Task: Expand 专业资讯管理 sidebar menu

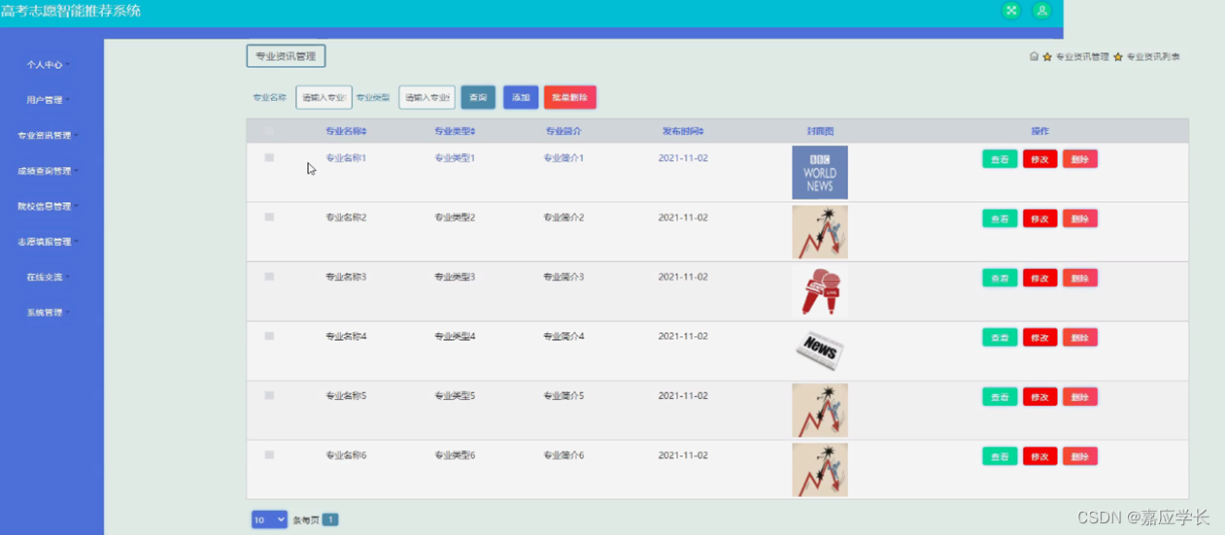Action: pyautogui.click(x=49, y=136)
